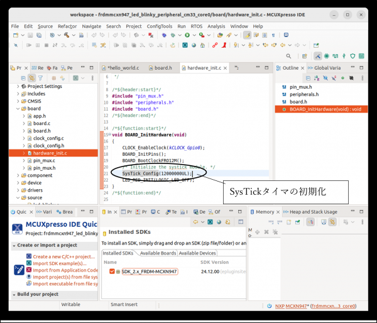Open the Trusted Execution shield perspective icon

[352, 56]
